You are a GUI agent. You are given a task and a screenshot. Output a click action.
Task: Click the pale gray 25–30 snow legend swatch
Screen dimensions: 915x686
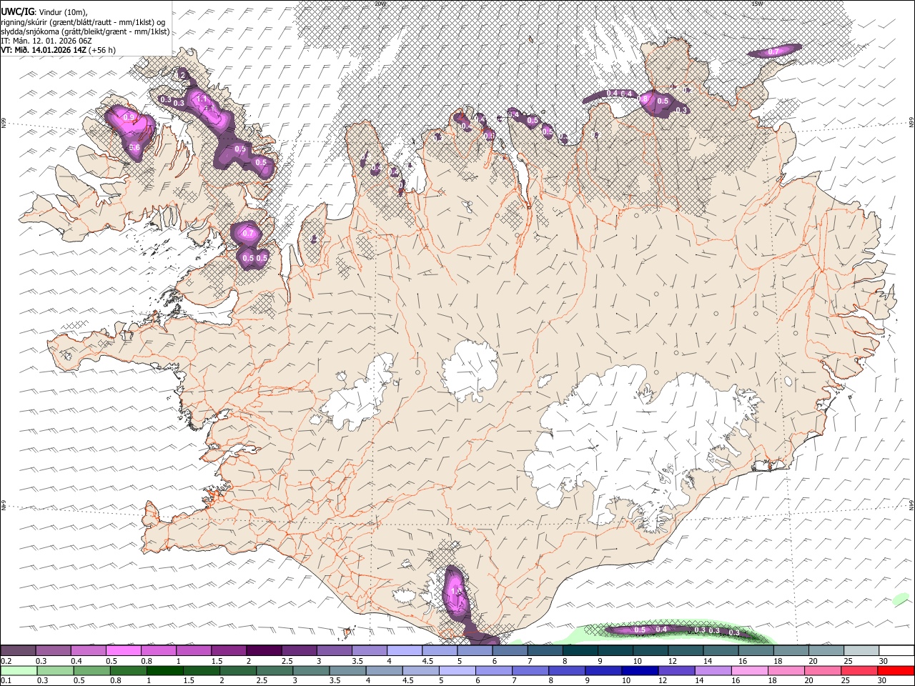coord(861,651)
